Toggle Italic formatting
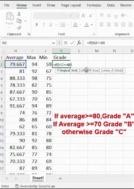Screen dimensions: 134x189 pyautogui.click(x=44, y=25)
